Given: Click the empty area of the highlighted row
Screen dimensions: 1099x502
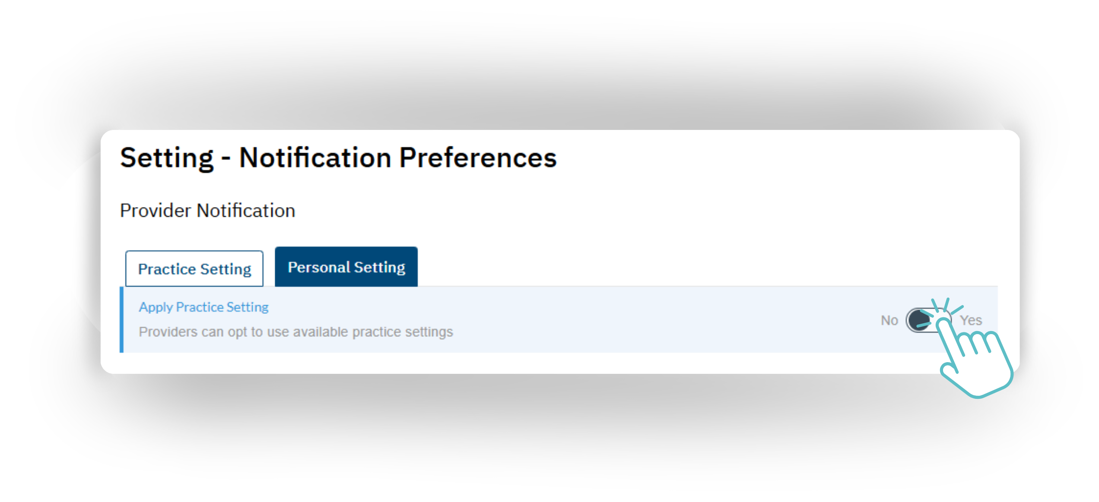Looking at the screenshot, I should click(648, 319).
